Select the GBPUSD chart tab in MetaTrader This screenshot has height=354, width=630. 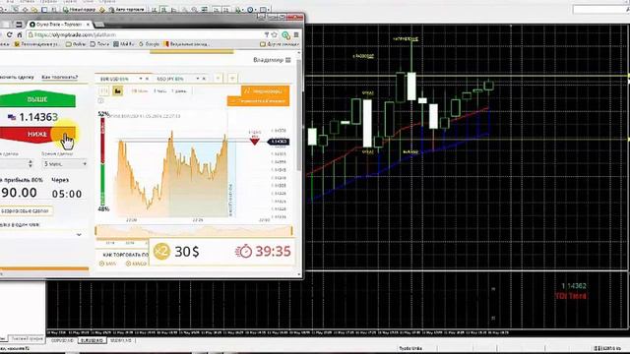point(62,340)
